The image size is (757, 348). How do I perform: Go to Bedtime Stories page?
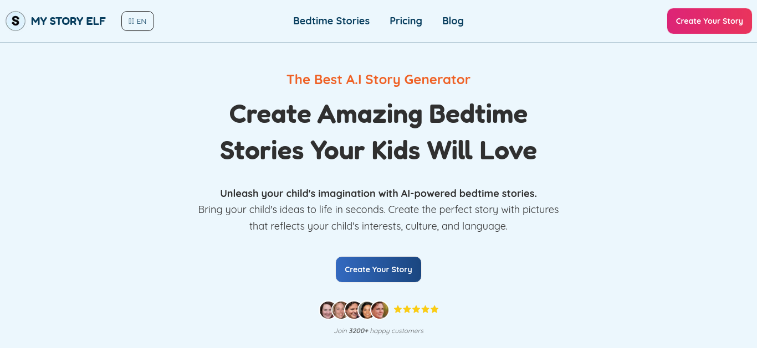(331, 21)
